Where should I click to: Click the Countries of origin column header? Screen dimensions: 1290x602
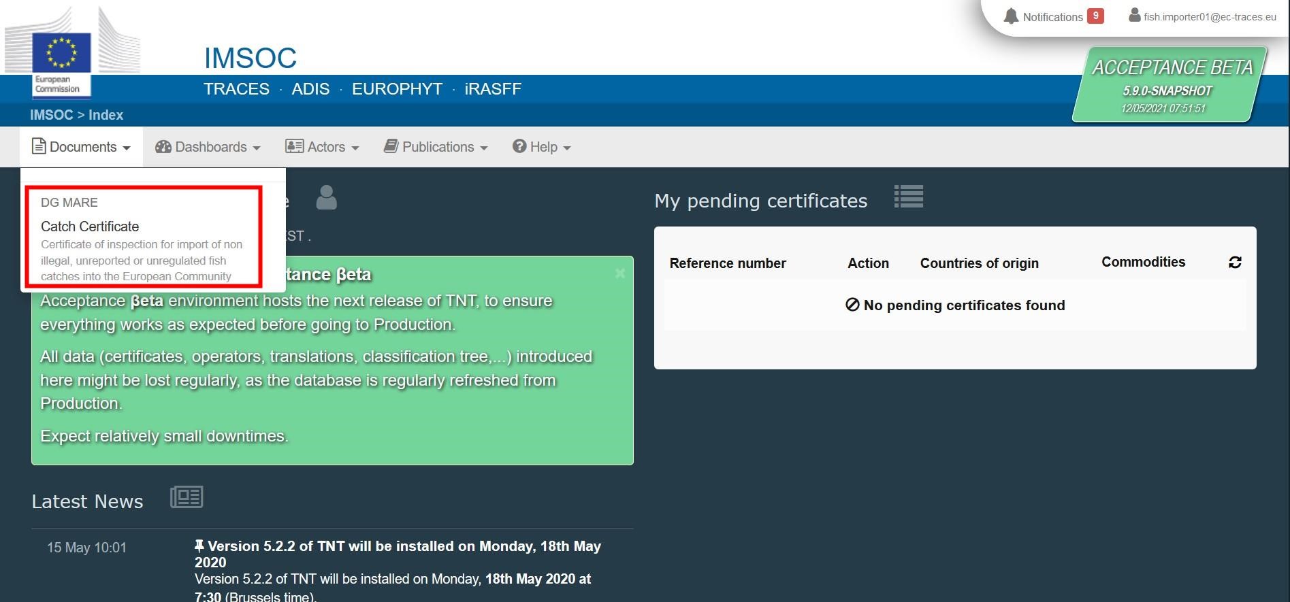(x=979, y=263)
